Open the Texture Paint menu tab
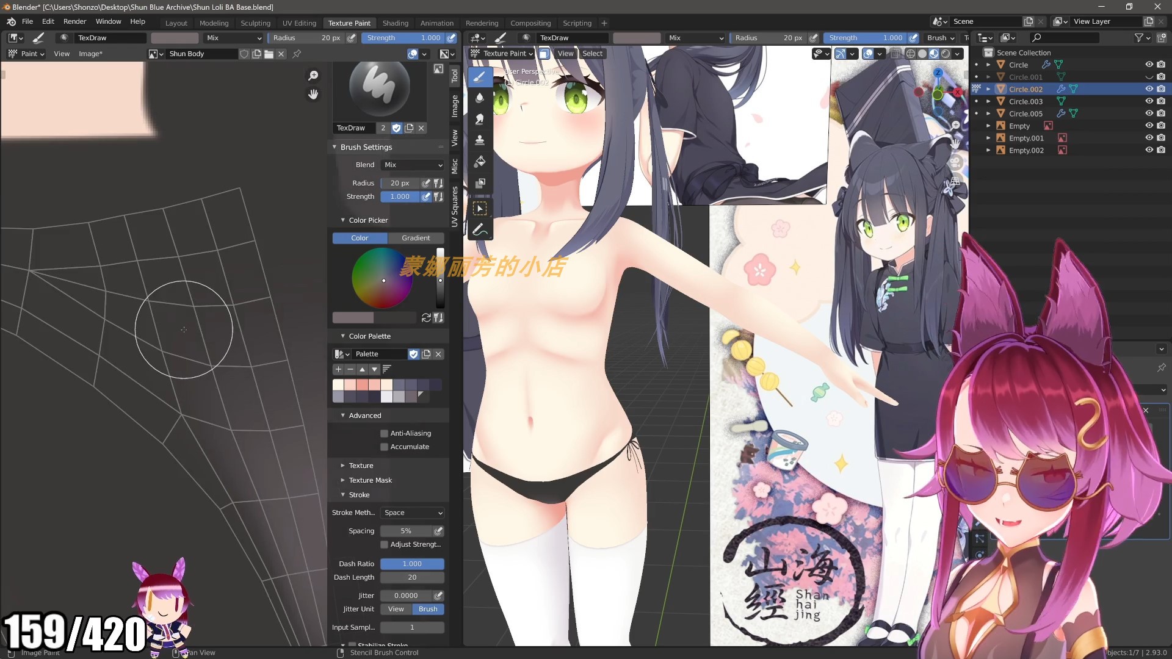This screenshot has height=659, width=1172. pos(349,22)
